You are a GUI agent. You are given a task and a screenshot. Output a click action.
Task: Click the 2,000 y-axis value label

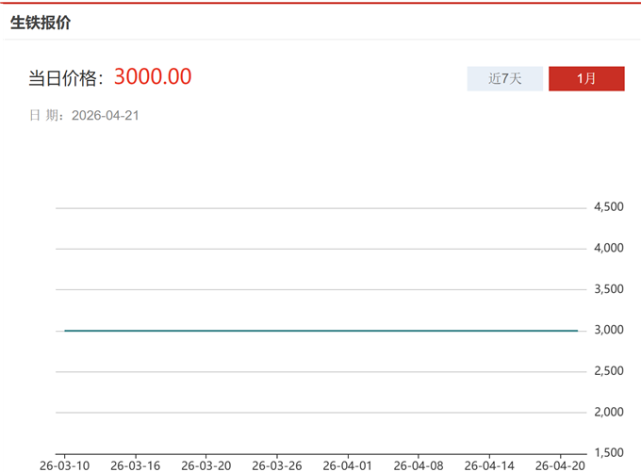608,412
